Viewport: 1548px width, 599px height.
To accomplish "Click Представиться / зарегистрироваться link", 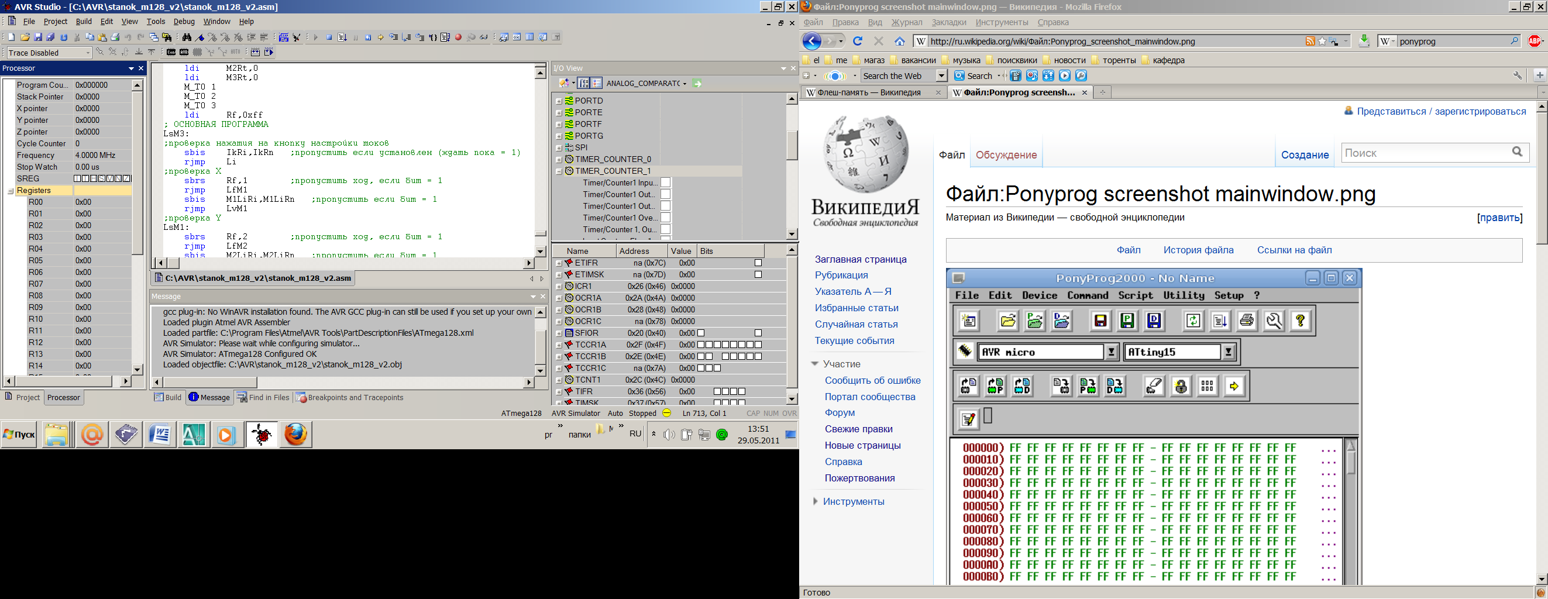I will coord(1441,111).
